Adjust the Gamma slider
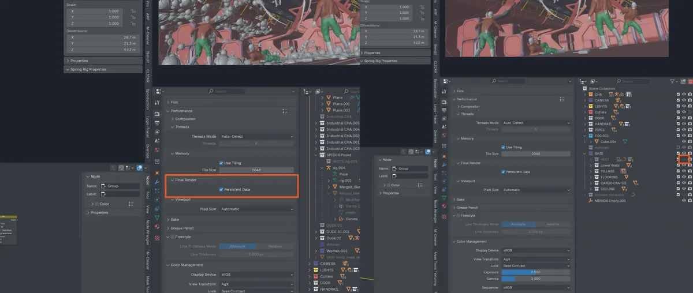The height and width of the screenshot is (293, 693). click(x=536, y=278)
